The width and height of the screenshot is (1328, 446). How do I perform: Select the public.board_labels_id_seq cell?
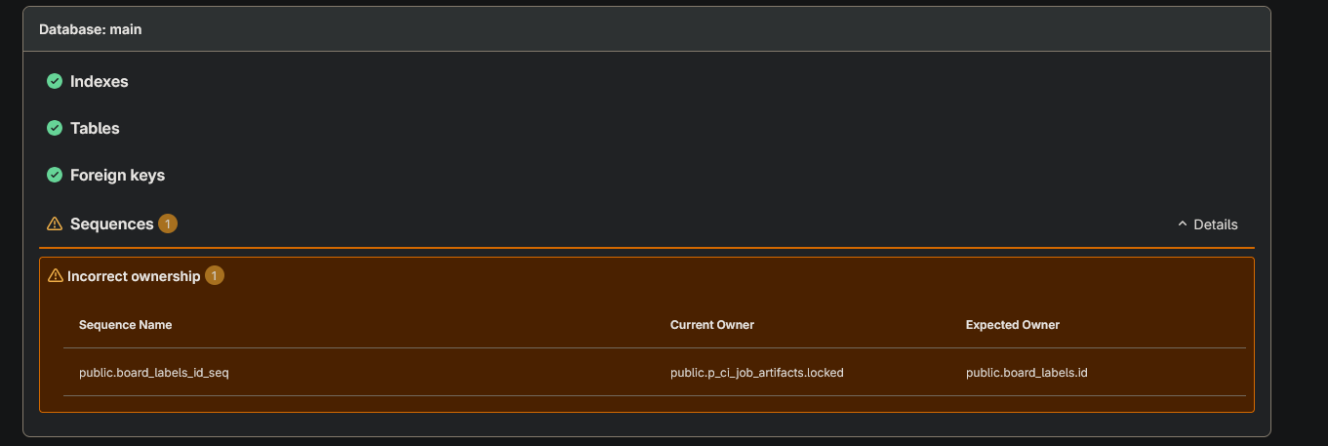pyautogui.click(x=153, y=372)
